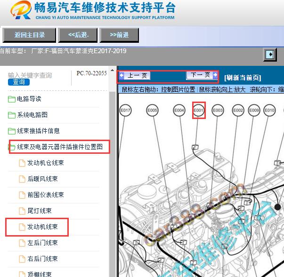Open 左后门线束 document

pyautogui.click(x=42, y=243)
